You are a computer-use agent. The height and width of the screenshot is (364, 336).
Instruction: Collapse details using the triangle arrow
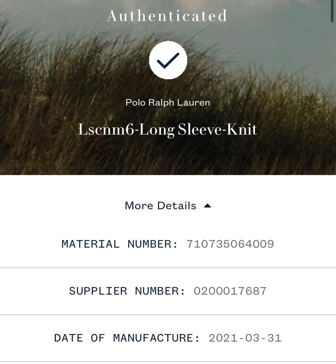point(207,206)
